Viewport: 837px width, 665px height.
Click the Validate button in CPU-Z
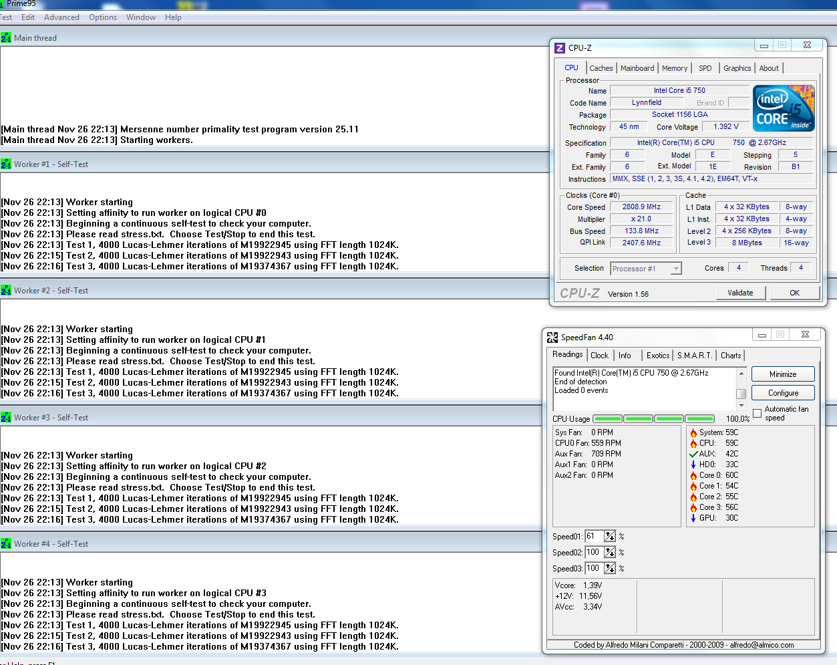click(x=740, y=293)
